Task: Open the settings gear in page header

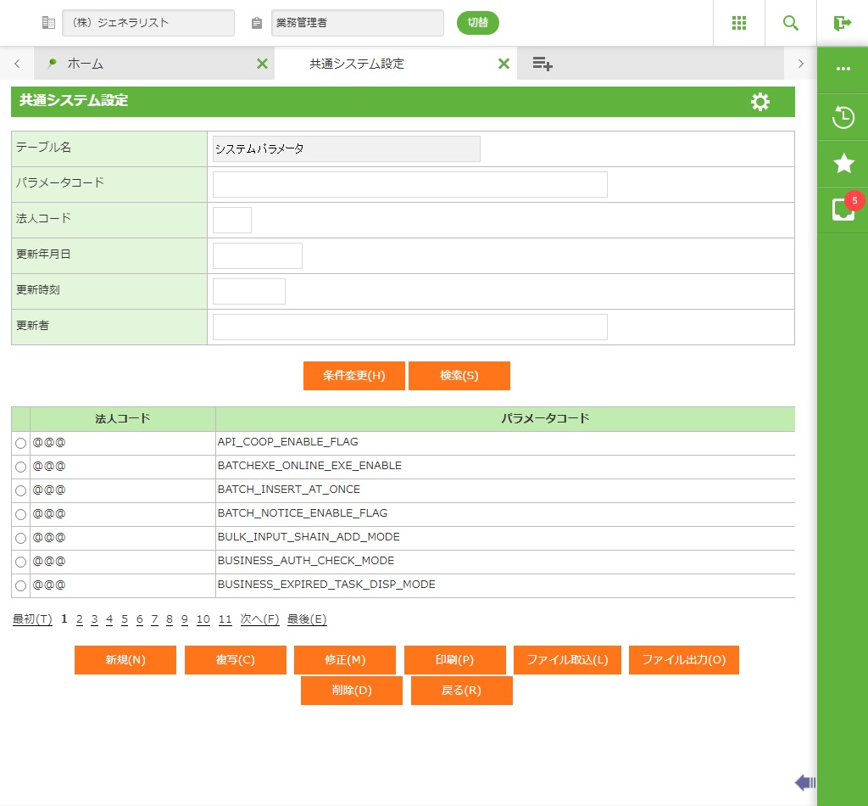Action: click(760, 102)
